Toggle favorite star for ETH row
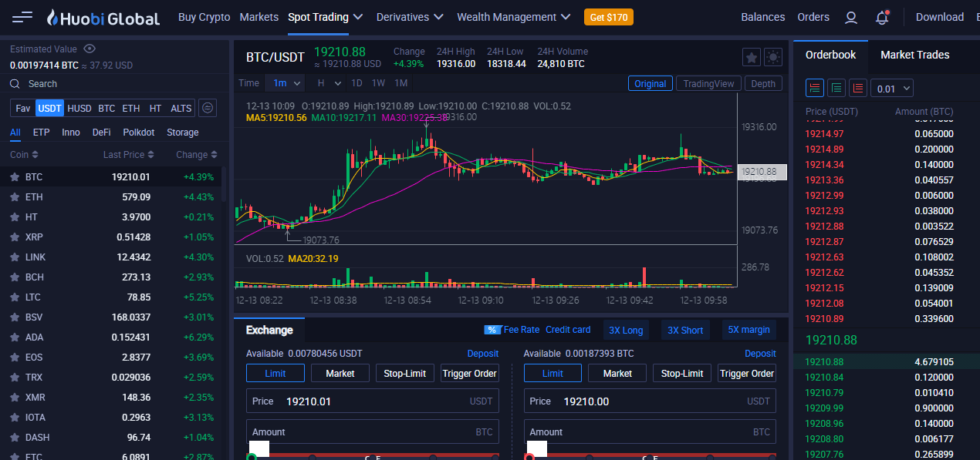Viewport: 980px width, 460px height. (14, 197)
